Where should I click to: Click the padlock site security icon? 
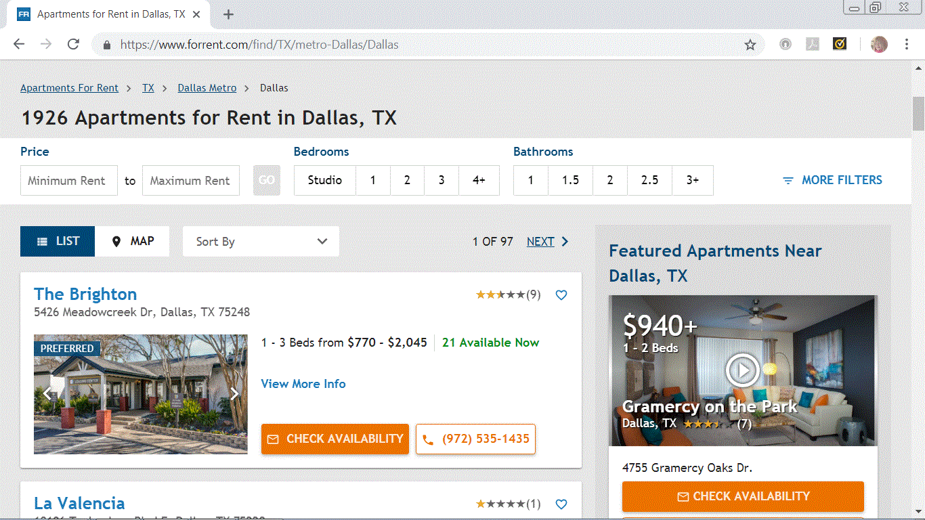click(x=106, y=45)
